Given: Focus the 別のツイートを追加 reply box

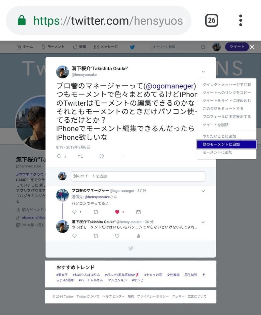Looking at the screenshot, I should click(x=138, y=176).
